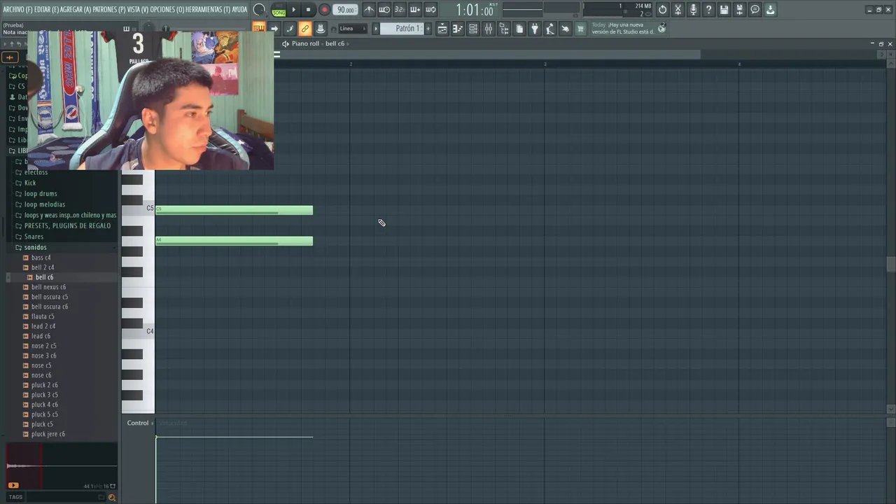This screenshot has height=504, width=896.
Task: Click the plus button next to Patrón 1
Action: coord(428,29)
